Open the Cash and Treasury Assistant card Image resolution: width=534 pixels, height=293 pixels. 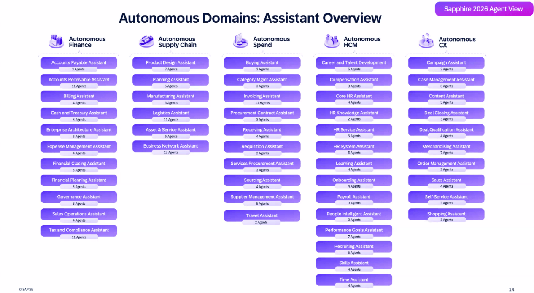79,113
